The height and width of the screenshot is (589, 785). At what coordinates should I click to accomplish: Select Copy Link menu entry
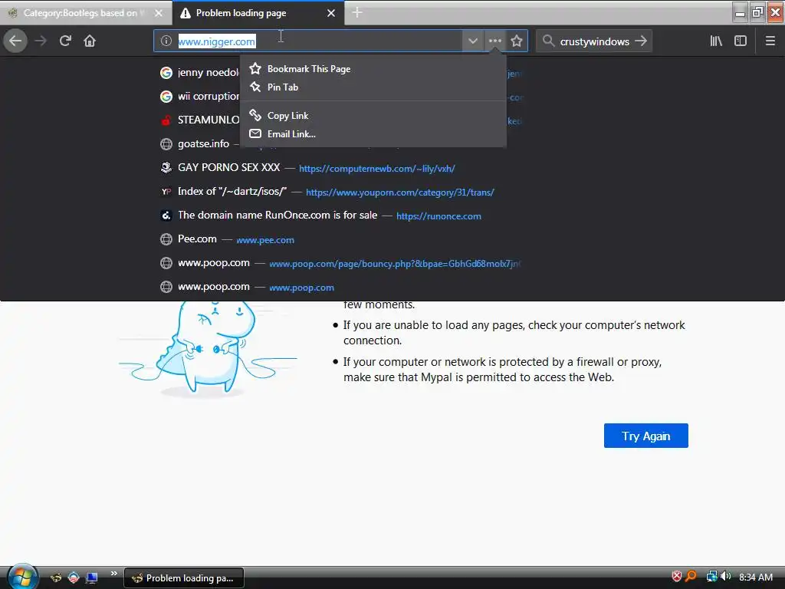coord(373,116)
